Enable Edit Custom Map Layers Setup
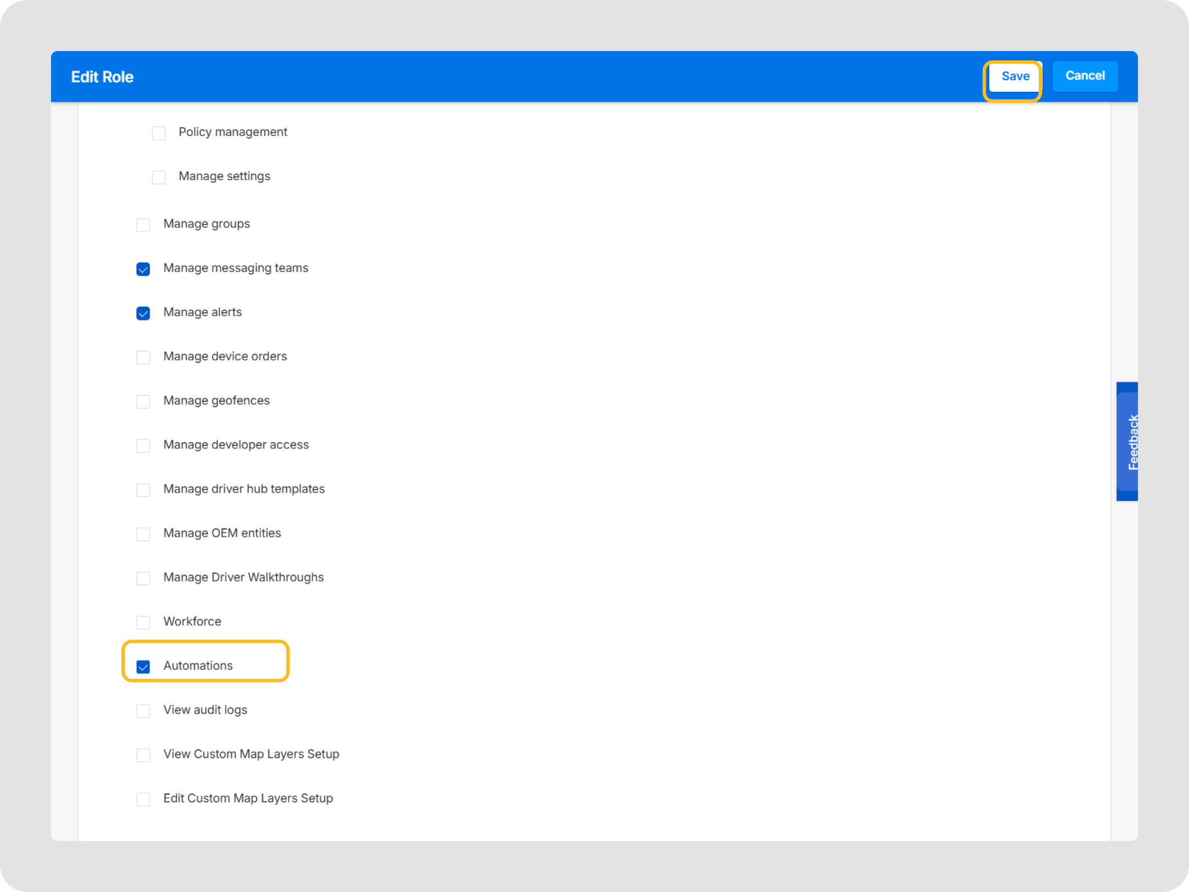This screenshot has width=1189, height=892. (x=143, y=799)
